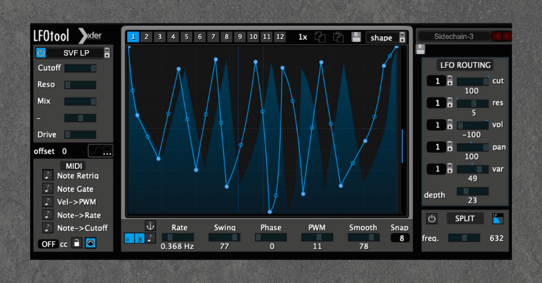Select LFO graph tab 2
Viewport: 542px width, 283px height.
[146, 37]
